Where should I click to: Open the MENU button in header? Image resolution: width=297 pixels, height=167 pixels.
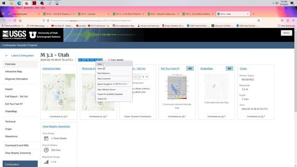tap(286, 33)
